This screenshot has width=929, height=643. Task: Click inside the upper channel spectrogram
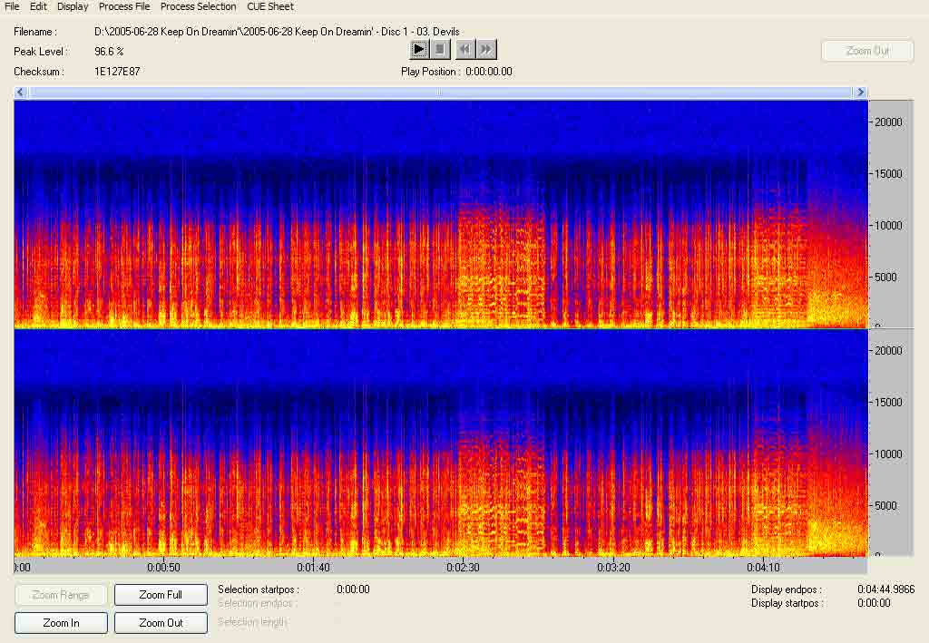coord(441,214)
